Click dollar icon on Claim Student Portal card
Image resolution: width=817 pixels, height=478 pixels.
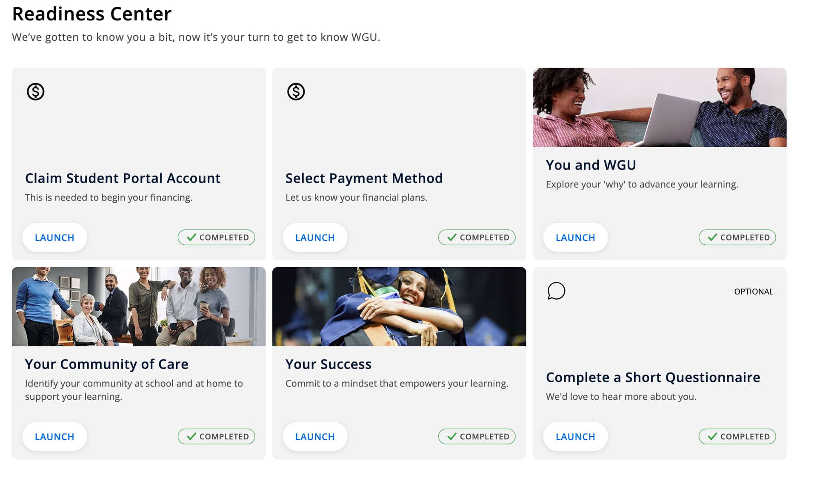(35, 92)
